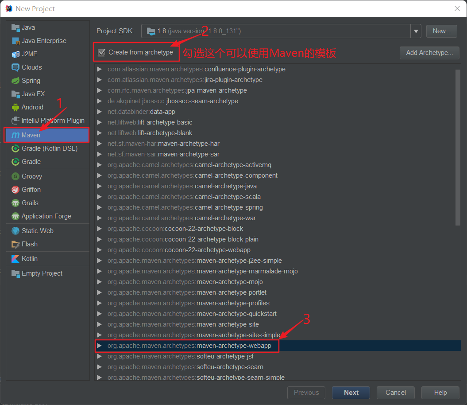The height and width of the screenshot is (405, 467).
Task: Select Android project type label
Action: coord(32,107)
